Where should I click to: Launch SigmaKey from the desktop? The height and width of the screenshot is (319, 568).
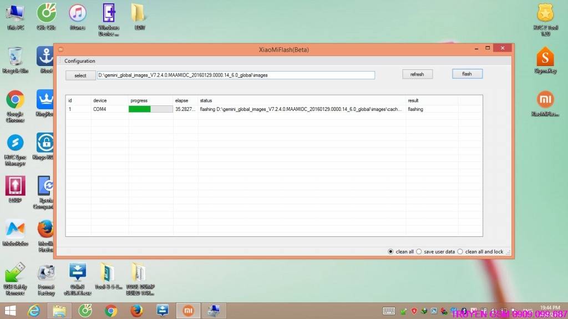click(x=545, y=60)
